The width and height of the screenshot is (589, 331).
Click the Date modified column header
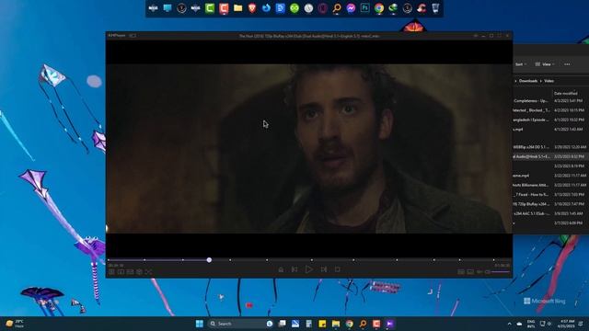point(566,93)
